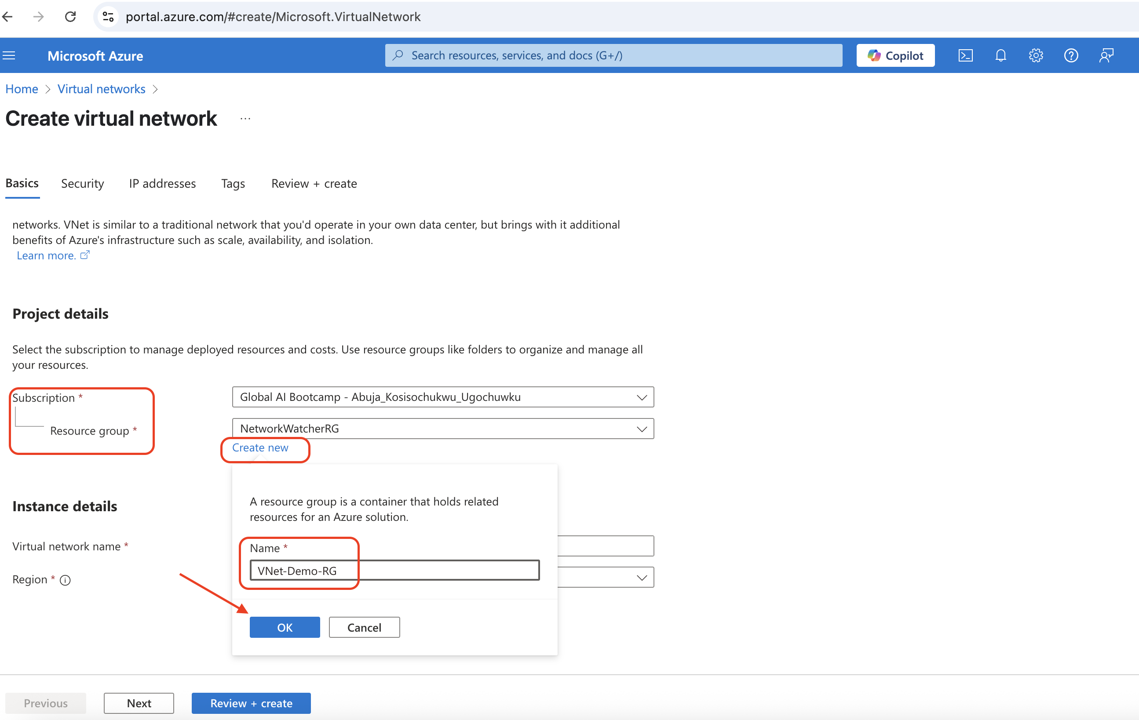Open the feedback icon in the top bar
The image size is (1139, 720).
click(x=1106, y=56)
